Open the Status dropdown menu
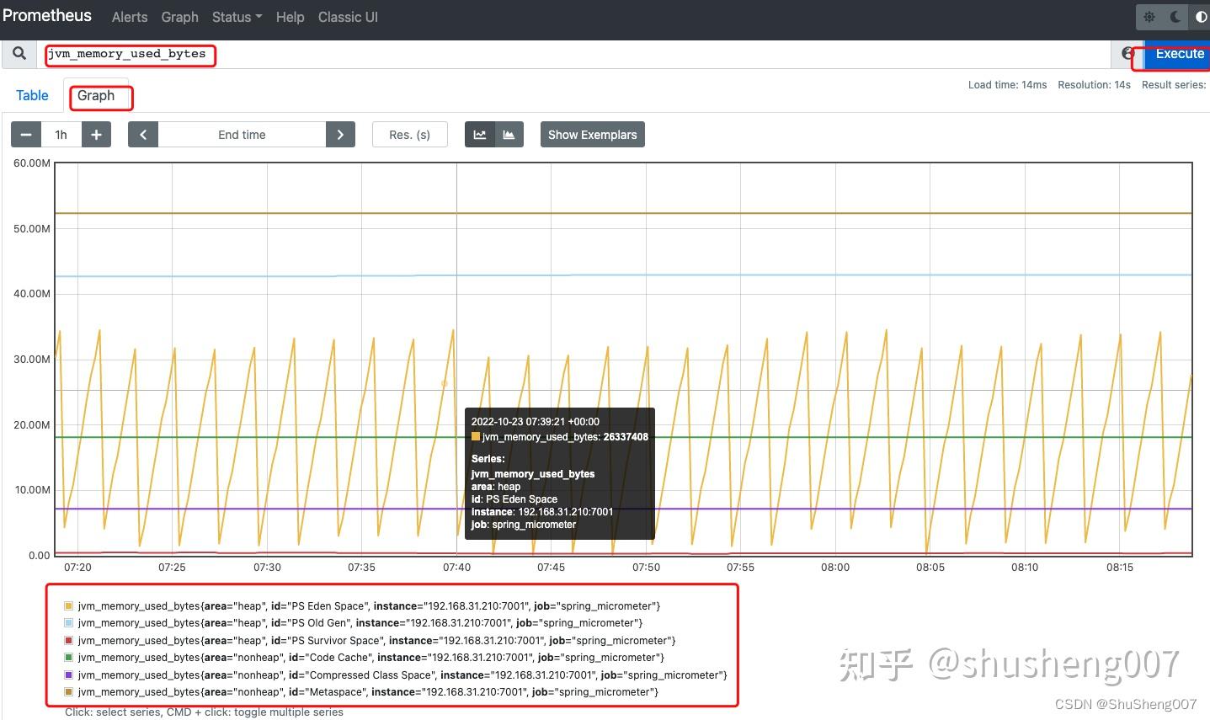The image size is (1210, 720). point(237,17)
